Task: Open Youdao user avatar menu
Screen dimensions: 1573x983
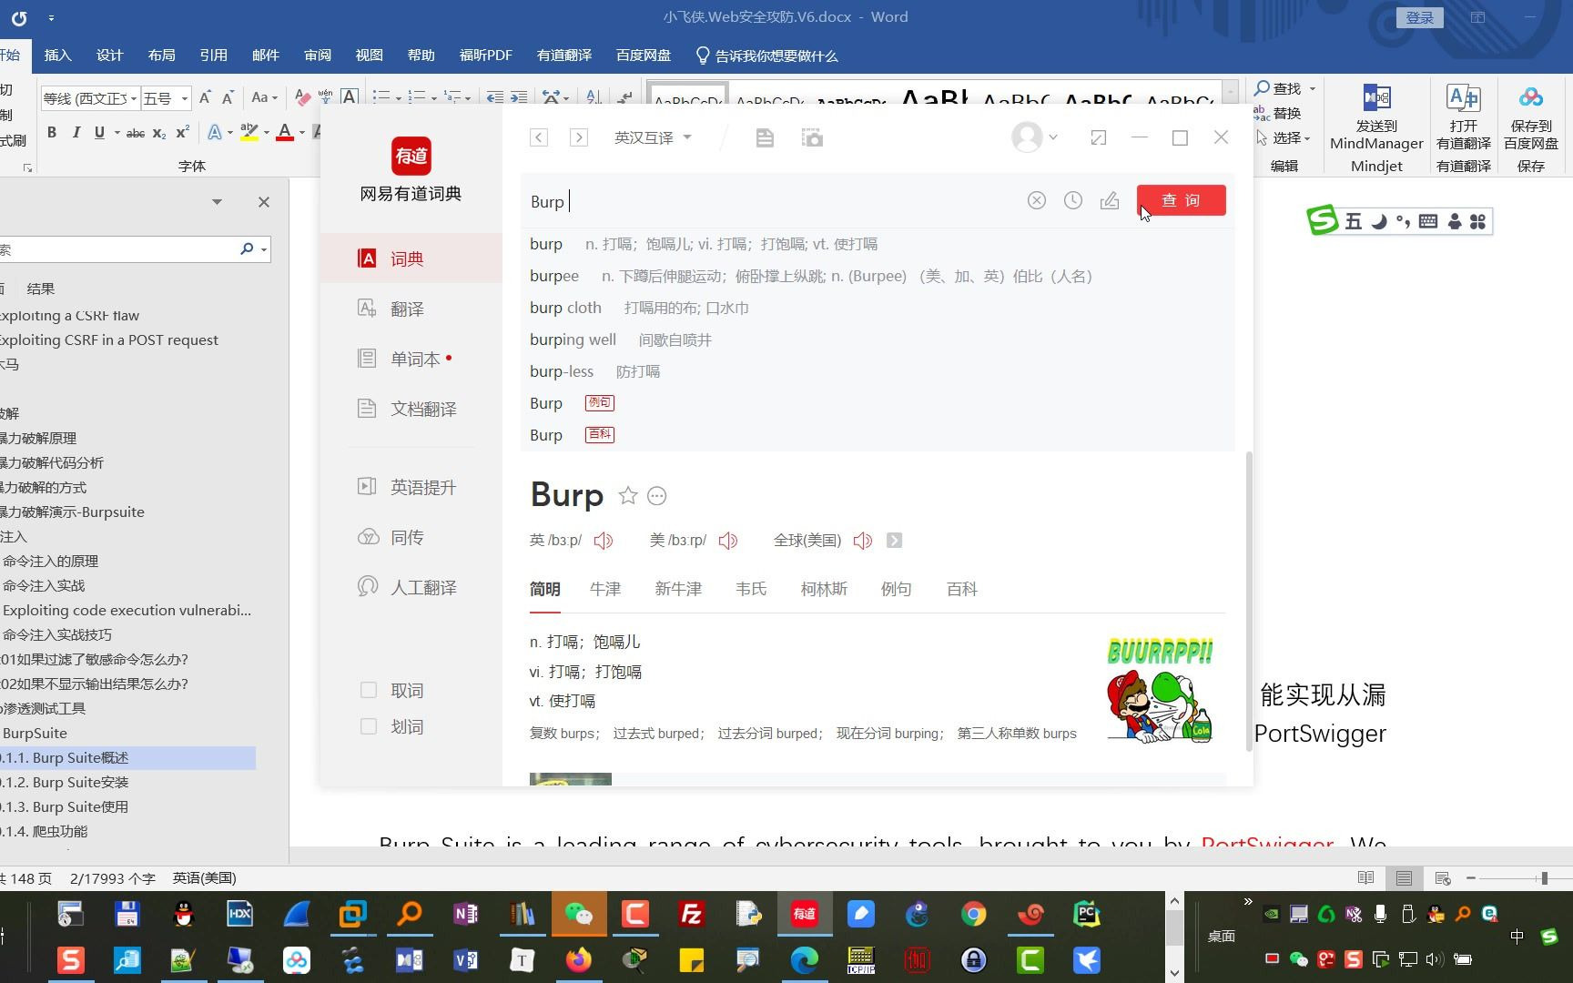Action: click(x=1034, y=137)
